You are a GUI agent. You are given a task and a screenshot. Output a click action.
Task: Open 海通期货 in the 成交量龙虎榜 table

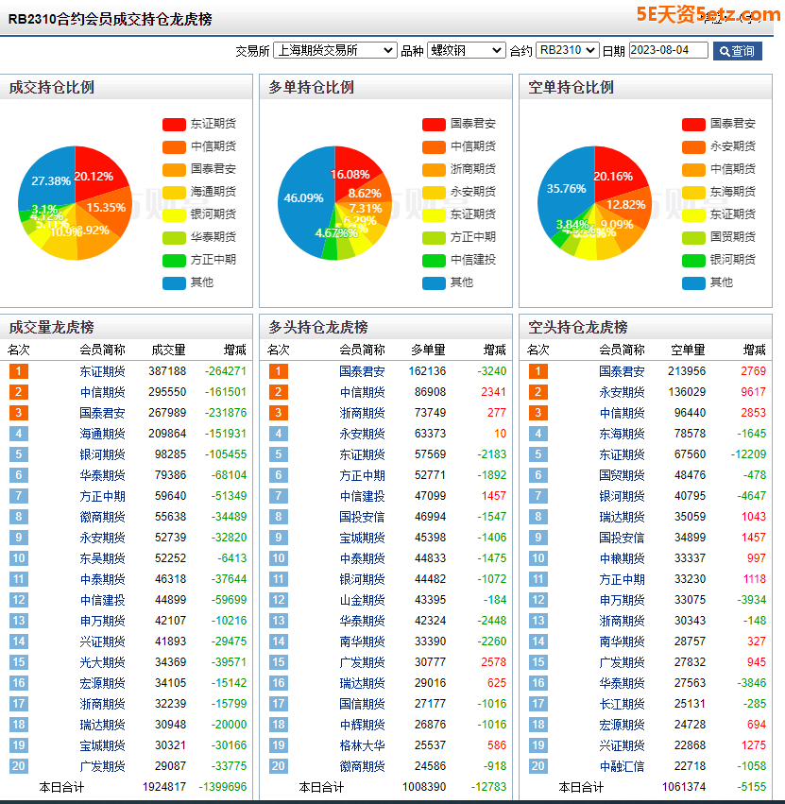coord(102,434)
